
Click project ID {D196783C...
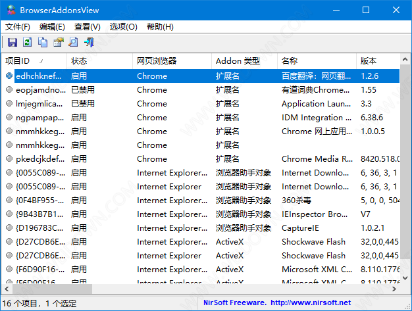pos(39,227)
